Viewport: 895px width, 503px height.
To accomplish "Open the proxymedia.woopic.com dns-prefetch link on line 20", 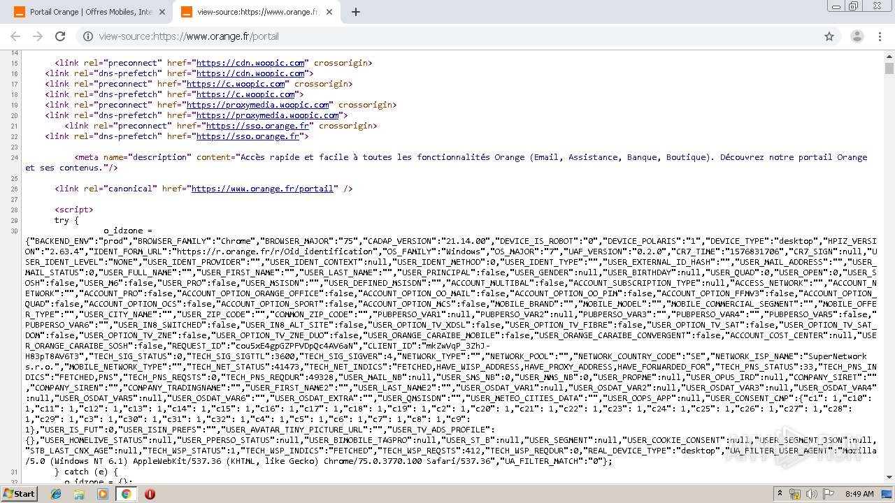I will (267, 115).
